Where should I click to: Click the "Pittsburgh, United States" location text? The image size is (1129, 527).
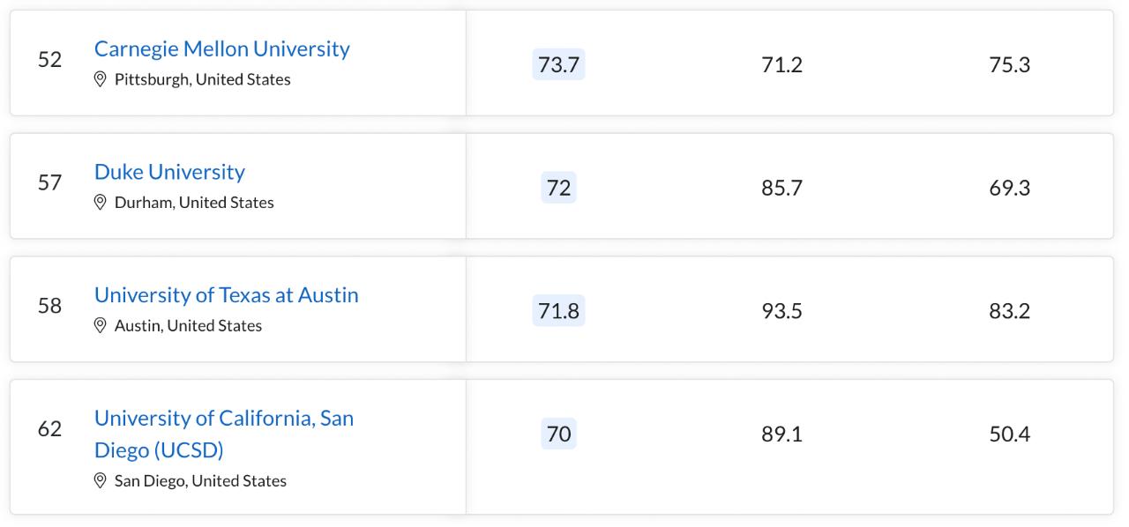203,79
